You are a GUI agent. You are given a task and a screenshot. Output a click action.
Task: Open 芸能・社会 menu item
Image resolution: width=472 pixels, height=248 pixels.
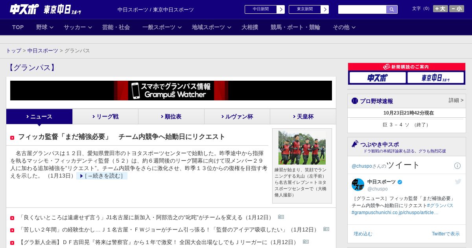116,27
